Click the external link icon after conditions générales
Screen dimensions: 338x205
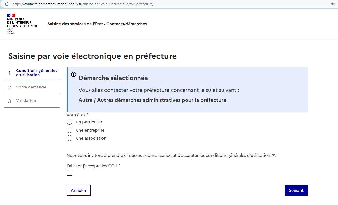[x=273, y=156]
